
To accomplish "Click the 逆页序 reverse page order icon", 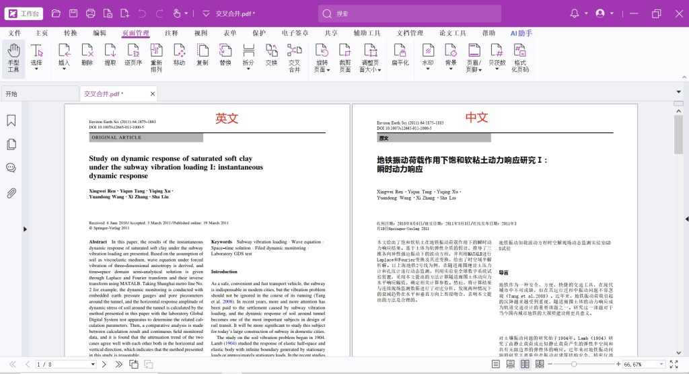I will tap(133, 57).
